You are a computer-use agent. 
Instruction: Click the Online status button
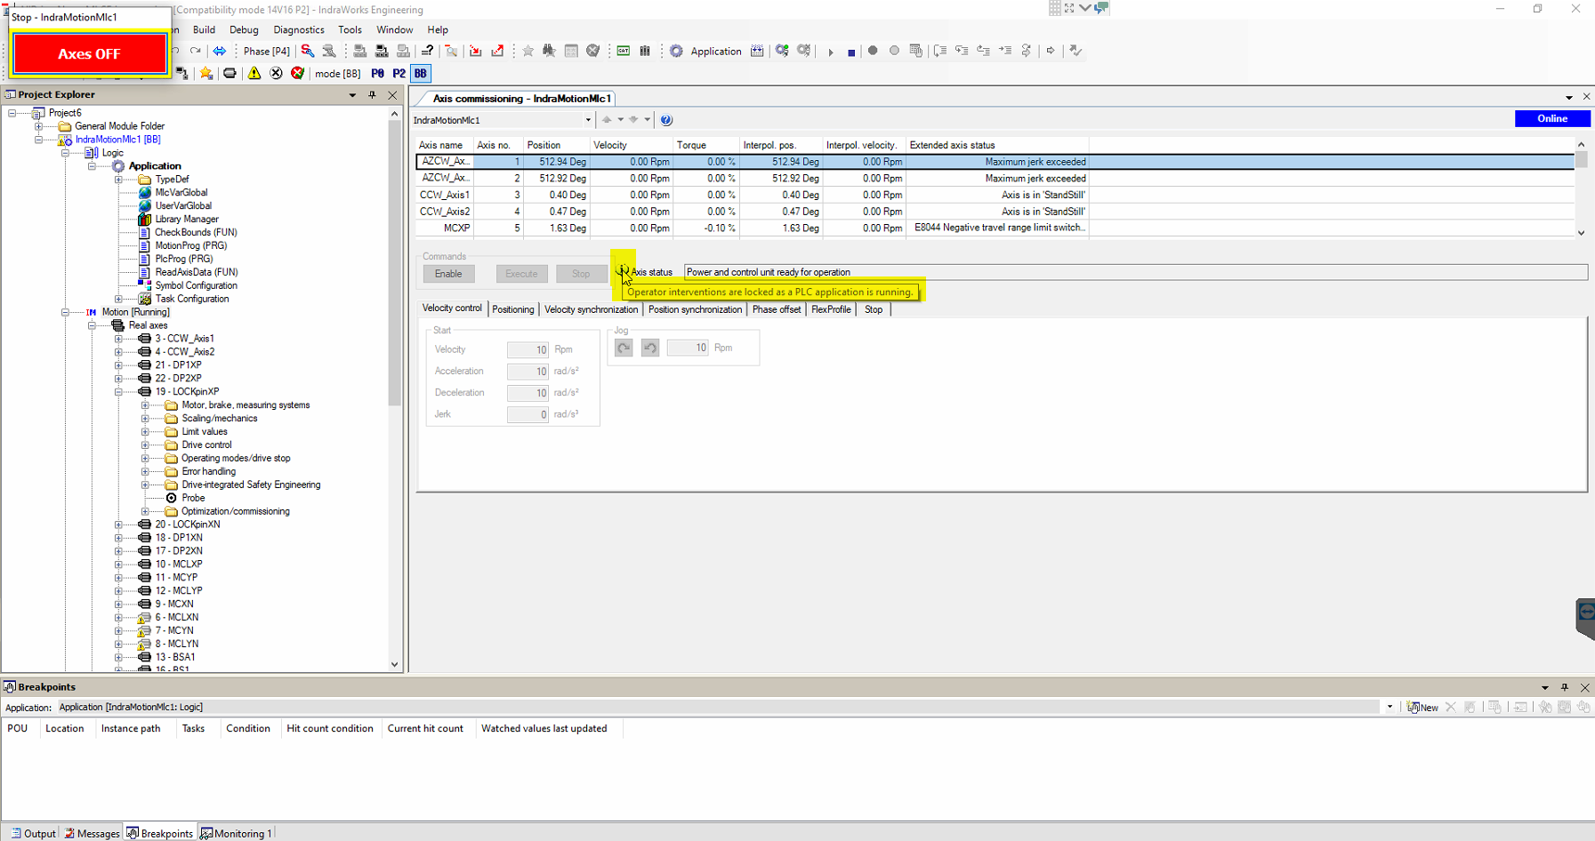point(1552,118)
